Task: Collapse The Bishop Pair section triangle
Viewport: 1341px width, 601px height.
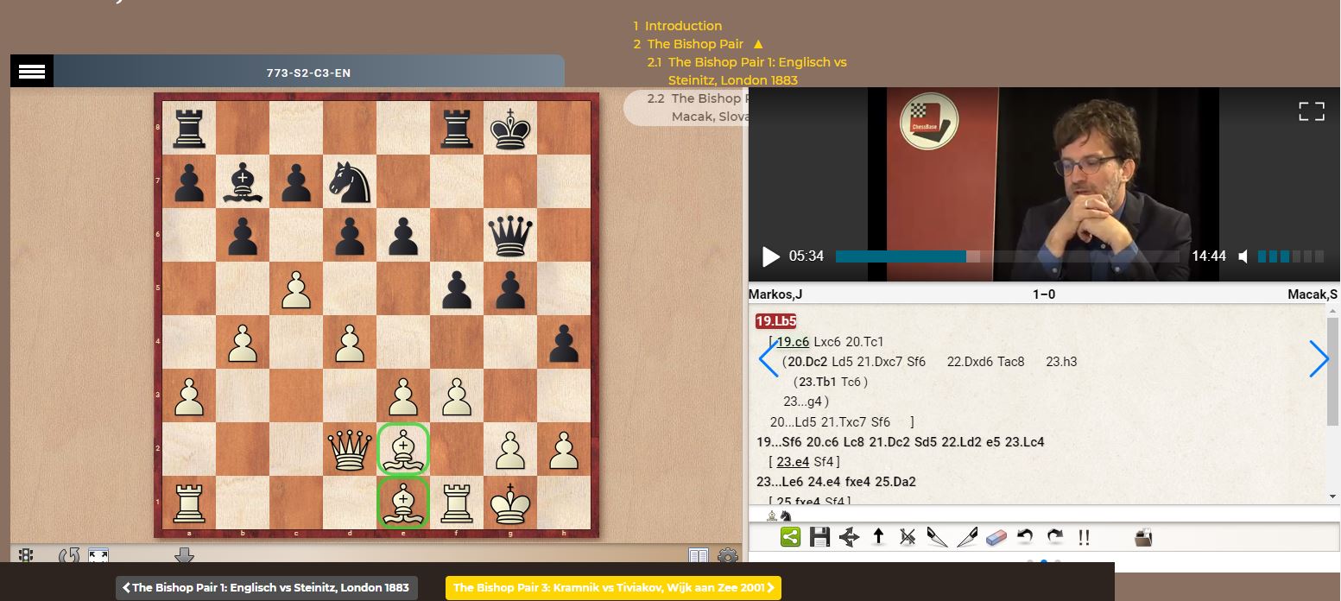Action: (756, 43)
